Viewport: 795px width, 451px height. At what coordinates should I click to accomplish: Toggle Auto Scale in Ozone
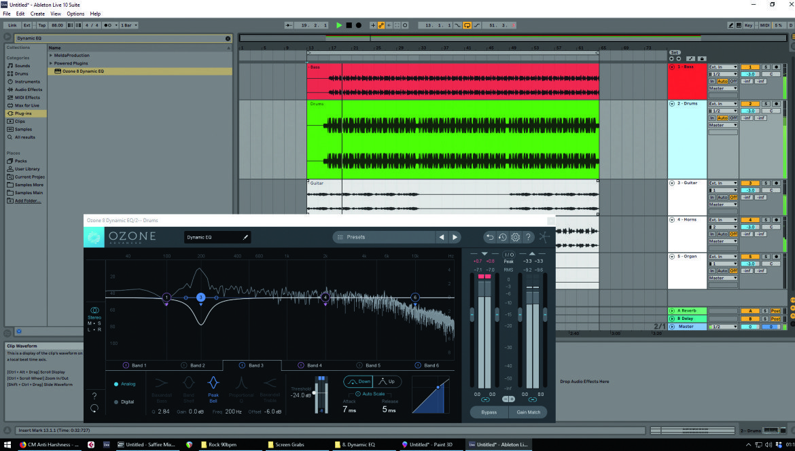click(370, 394)
